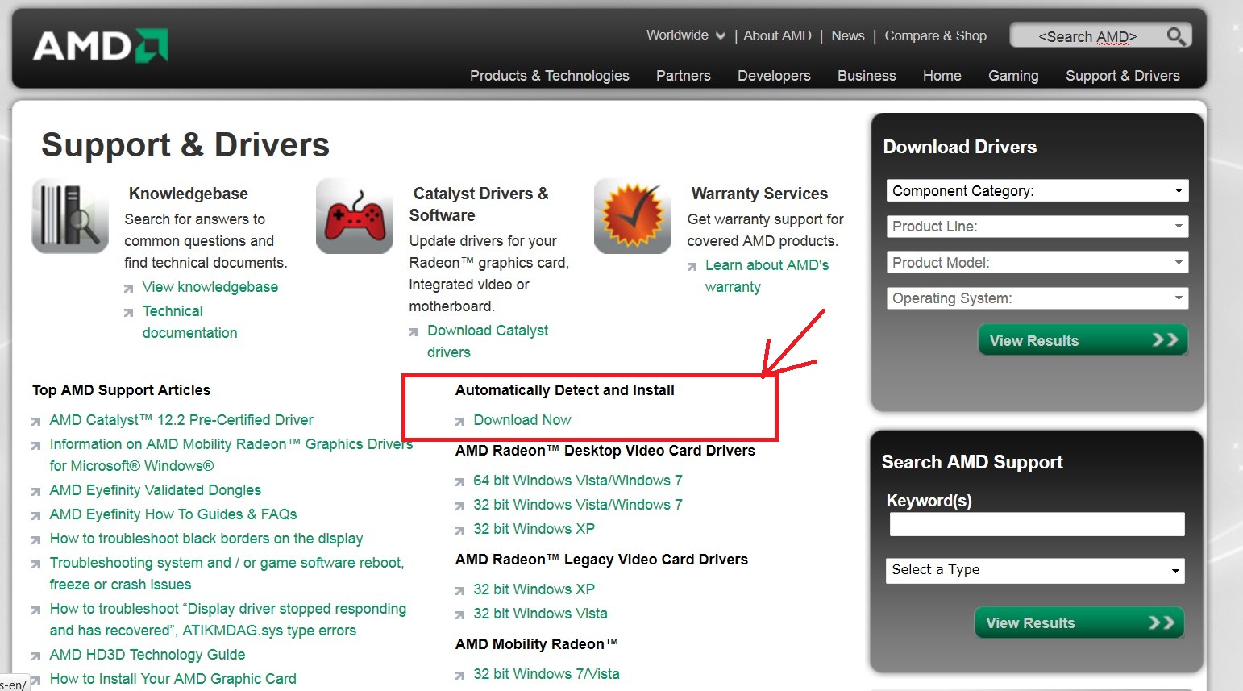Click arrow icon beside Download Now
This screenshot has width=1243, height=691.
[x=459, y=421]
